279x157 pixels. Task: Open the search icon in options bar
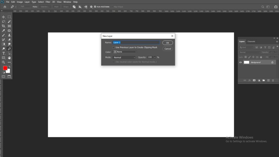263,7
